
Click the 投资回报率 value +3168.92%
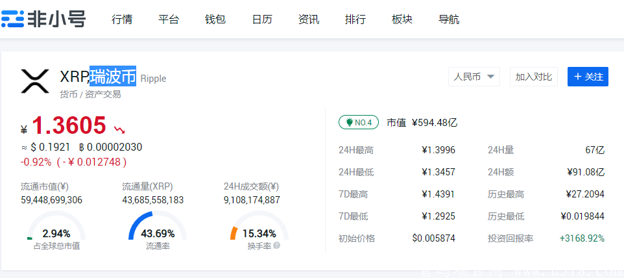click(x=582, y=238)
